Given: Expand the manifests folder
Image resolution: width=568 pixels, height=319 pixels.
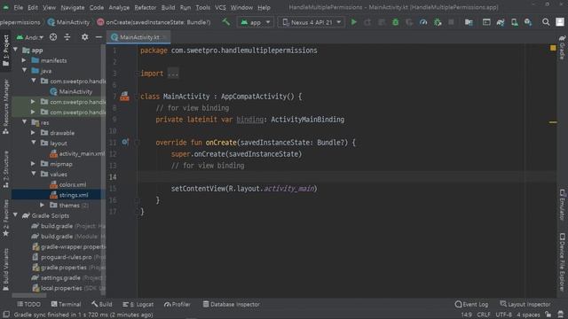Looking at the screenshot, I should click(x=24, y=60).
